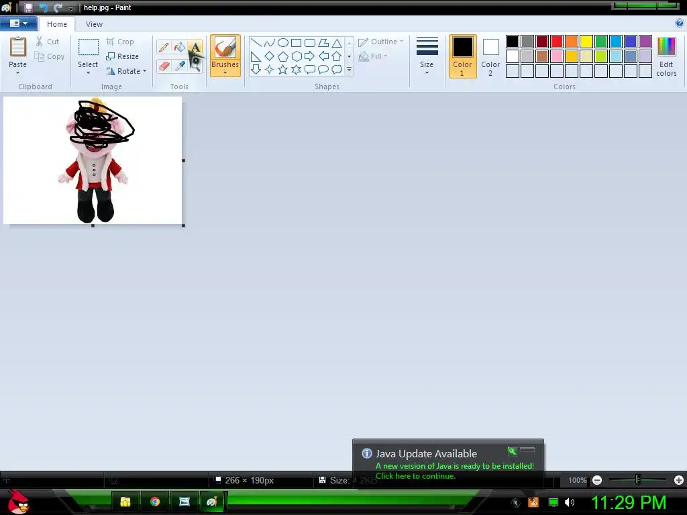Screen dimensions: 687x515
Task: Choose the Hexagon shape
Action: click(296, 56)
